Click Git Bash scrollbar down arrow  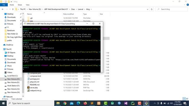[x=102, y=71]
